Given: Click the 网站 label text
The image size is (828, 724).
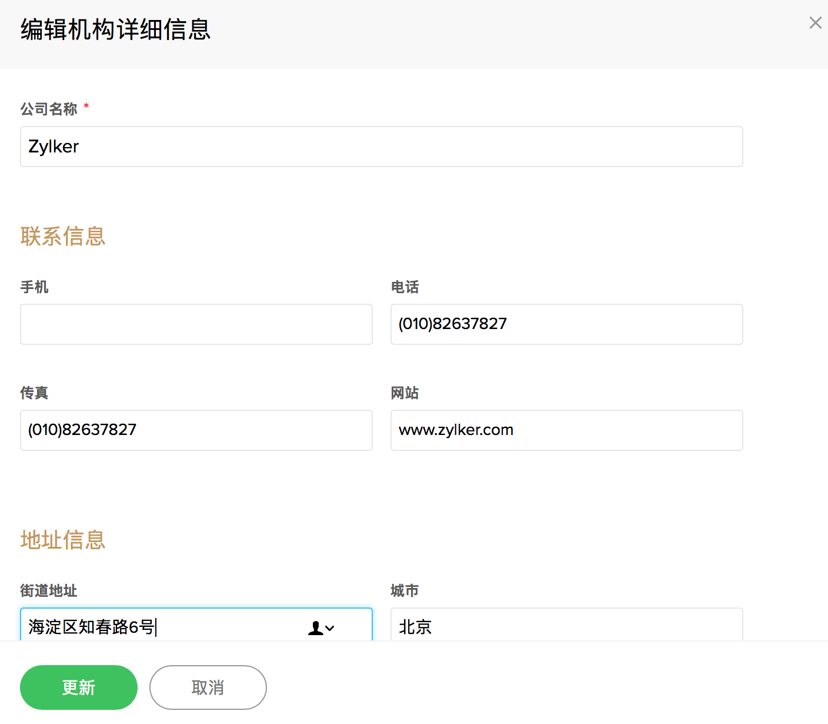Looking at the screenshot, I should click(405, 393).
